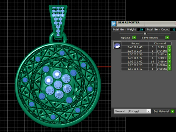Click the green arrow next to Update

(x=134, y=37)
